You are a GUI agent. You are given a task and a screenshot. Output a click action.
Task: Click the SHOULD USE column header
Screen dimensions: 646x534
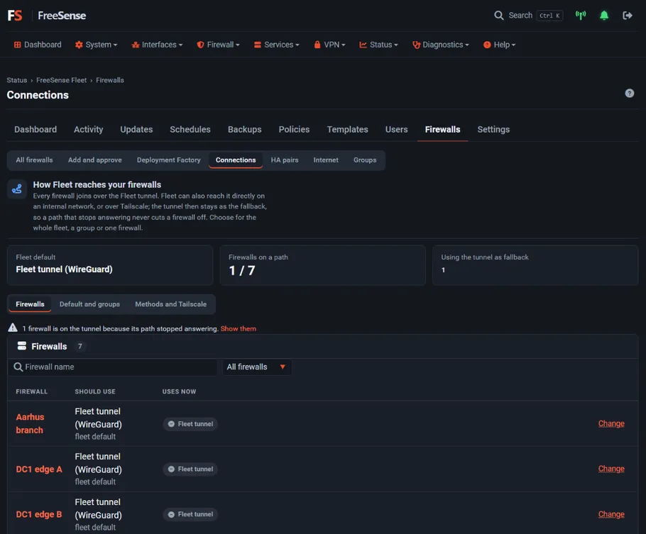coord(95,391)
